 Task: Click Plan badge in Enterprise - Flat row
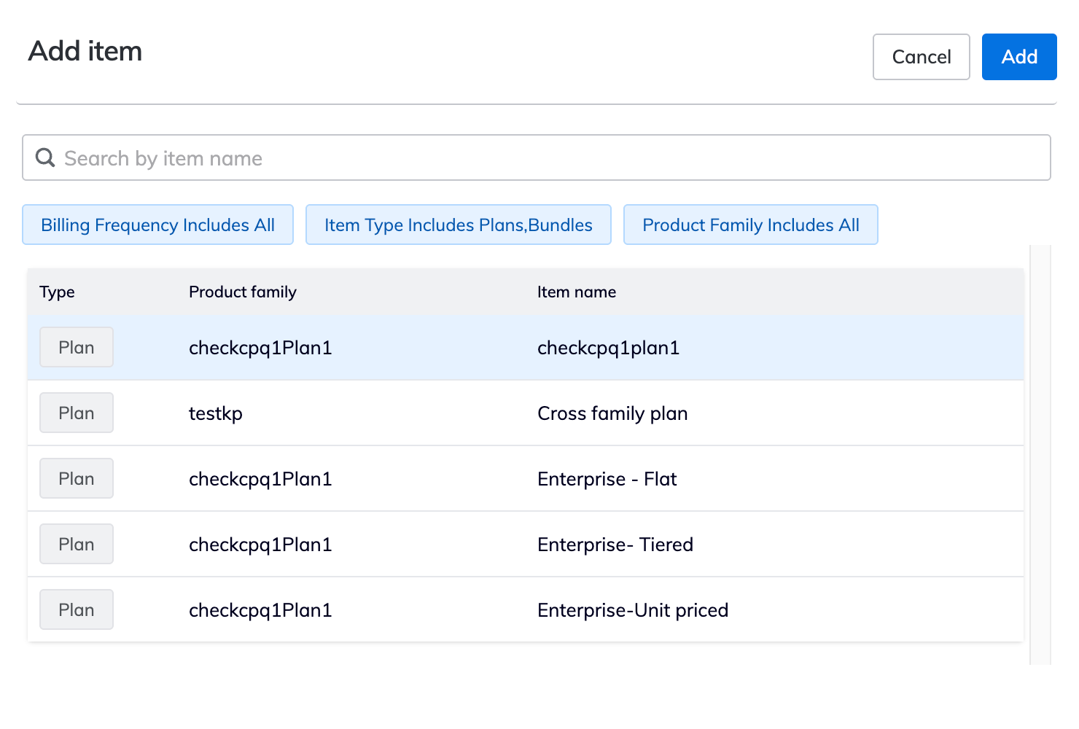click(77, 479)
